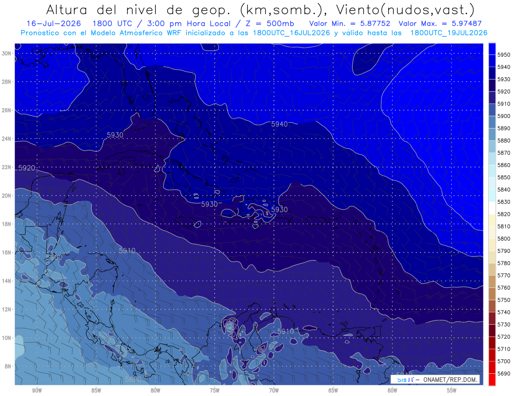Screen dimensions: 512x396
Task: Click the 5810 value on the color legend
Action: click(504, 226)
